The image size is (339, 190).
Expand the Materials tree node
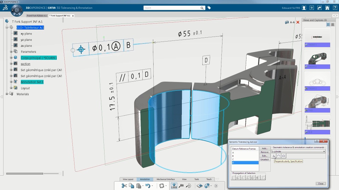click(x=7, y=94)
